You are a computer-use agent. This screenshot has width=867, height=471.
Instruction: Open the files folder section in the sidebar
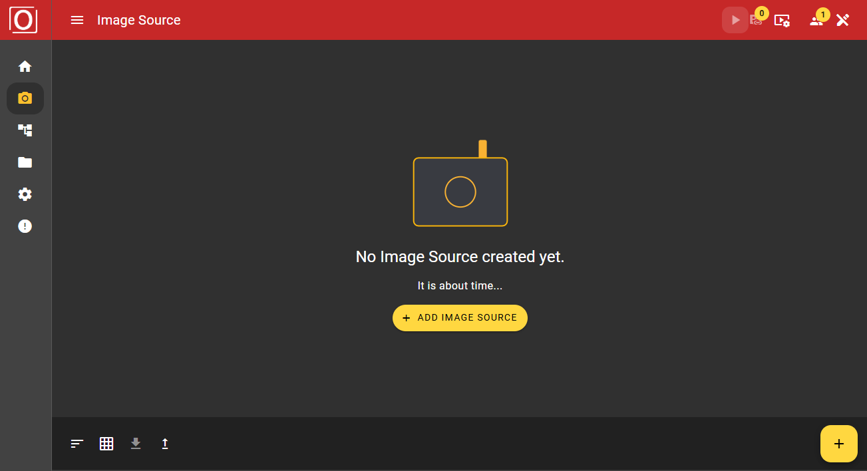25,162
